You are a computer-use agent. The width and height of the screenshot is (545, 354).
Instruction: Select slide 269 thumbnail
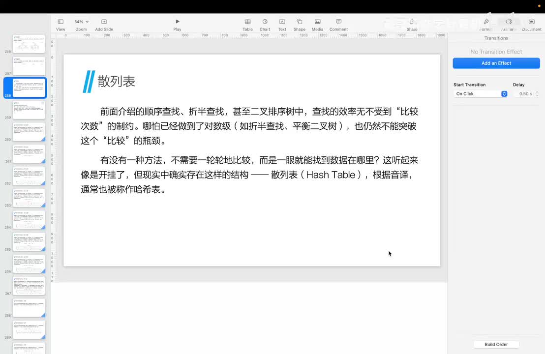click(29, 330)
